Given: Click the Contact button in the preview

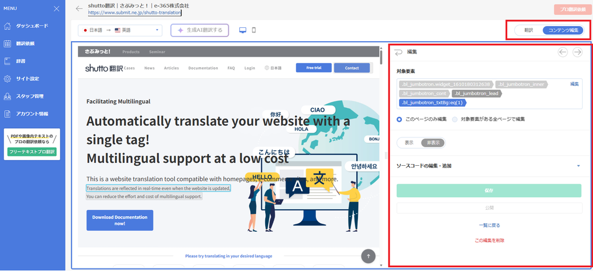Looking at the screenshot, I should coord(352,68).
